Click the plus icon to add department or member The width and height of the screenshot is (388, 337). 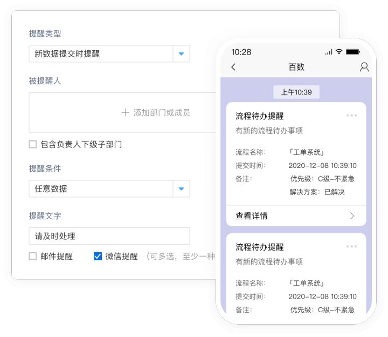126,112
